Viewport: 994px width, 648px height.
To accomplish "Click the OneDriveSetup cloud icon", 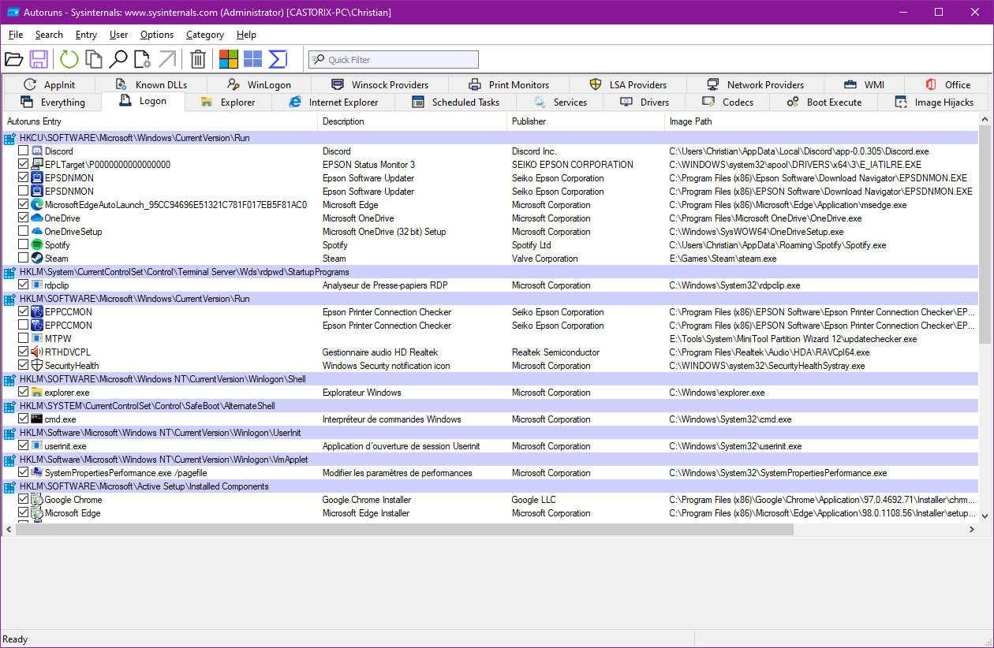I will (36, 232).
